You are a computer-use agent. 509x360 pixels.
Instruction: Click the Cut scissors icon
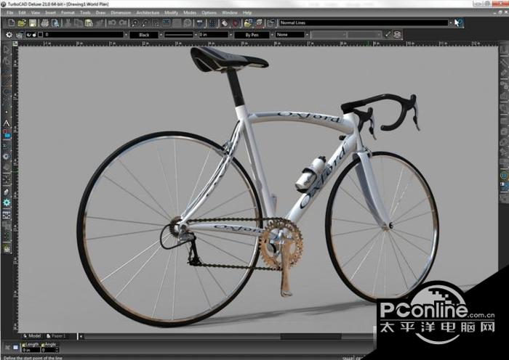tap(68, 22)
